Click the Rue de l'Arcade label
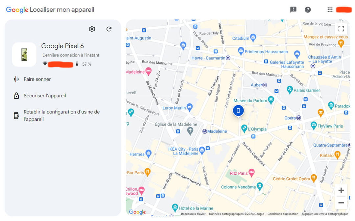The image size is (355, 221). click(x=179, y=92)
